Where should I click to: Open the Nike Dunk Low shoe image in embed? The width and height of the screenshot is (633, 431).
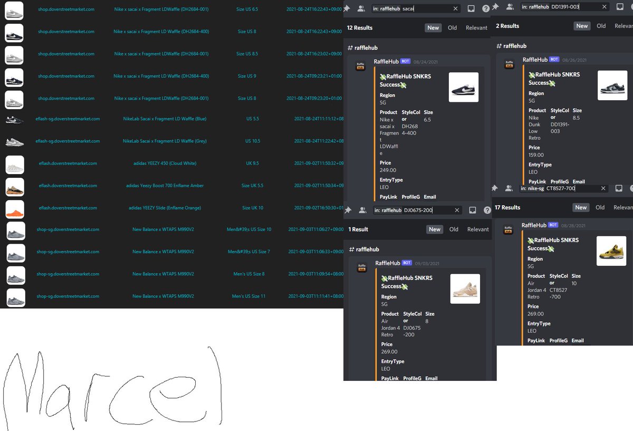(x=612, y=85)
